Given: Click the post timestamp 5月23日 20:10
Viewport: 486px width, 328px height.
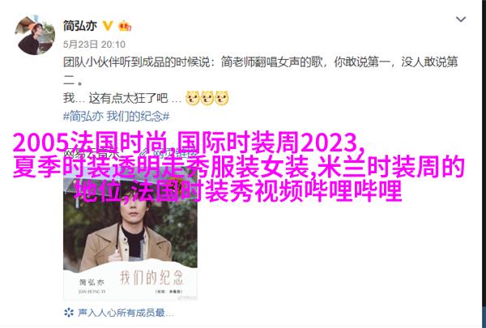Looking at the screenshot, I should click(94, 45).
